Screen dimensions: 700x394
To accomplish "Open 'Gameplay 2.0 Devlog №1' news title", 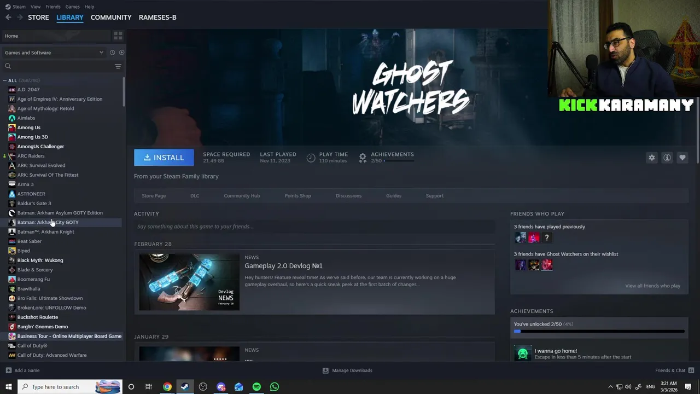I will click(x=283, y=266).
